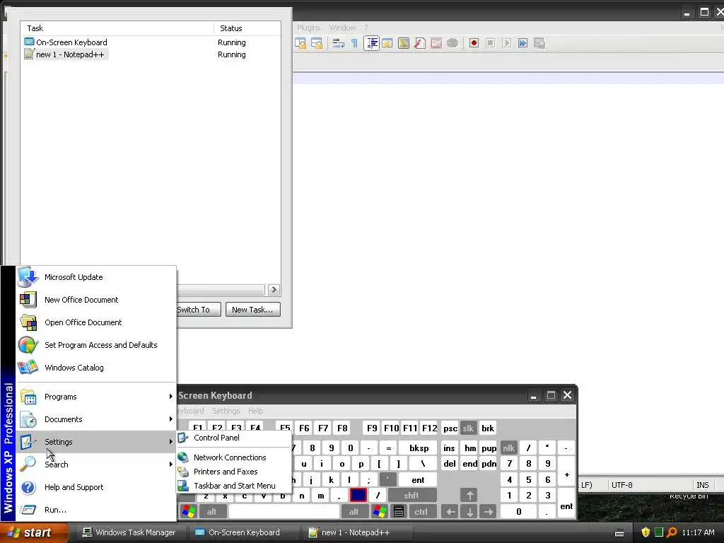Click the grey Monitoring eye icon
Viewport: 724px width, 543px height.
click(452, 43)
